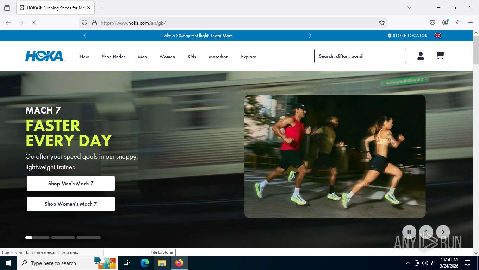Open volume control in system tray
Image resolution: width=479 pixels, height=270 pixels.
(425, 263)
